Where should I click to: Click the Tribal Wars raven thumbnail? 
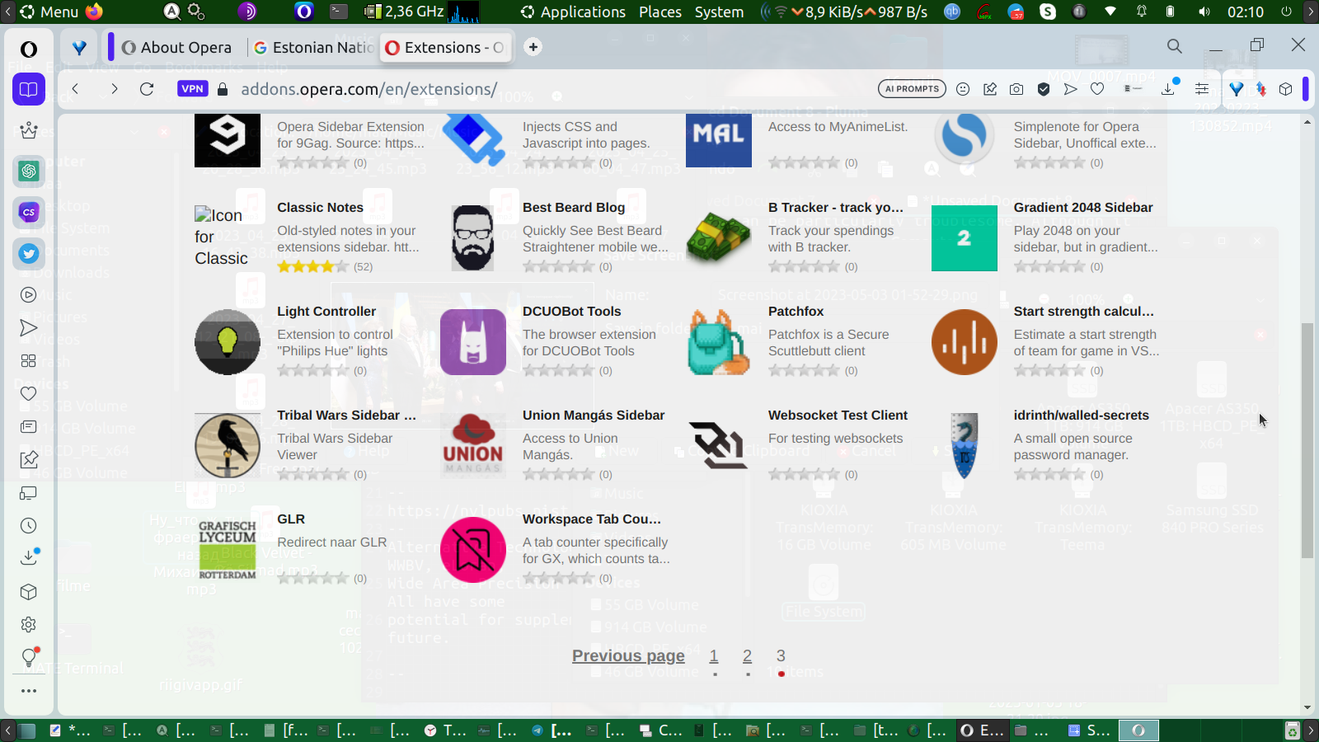pos(228,446)
